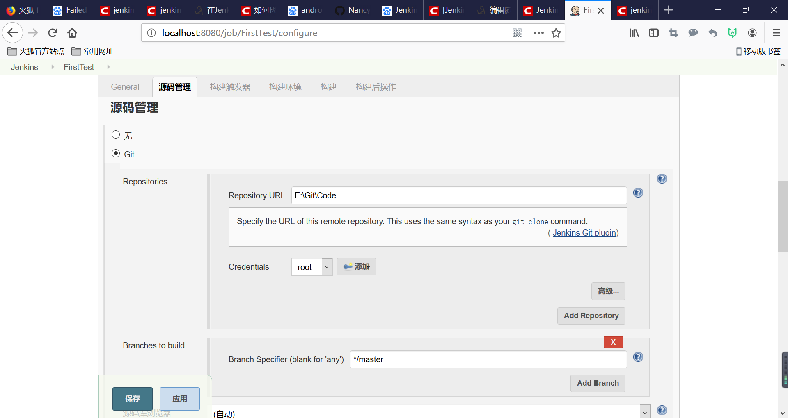
Task: Click the Repository URL input field
Action: click(459, 195)
